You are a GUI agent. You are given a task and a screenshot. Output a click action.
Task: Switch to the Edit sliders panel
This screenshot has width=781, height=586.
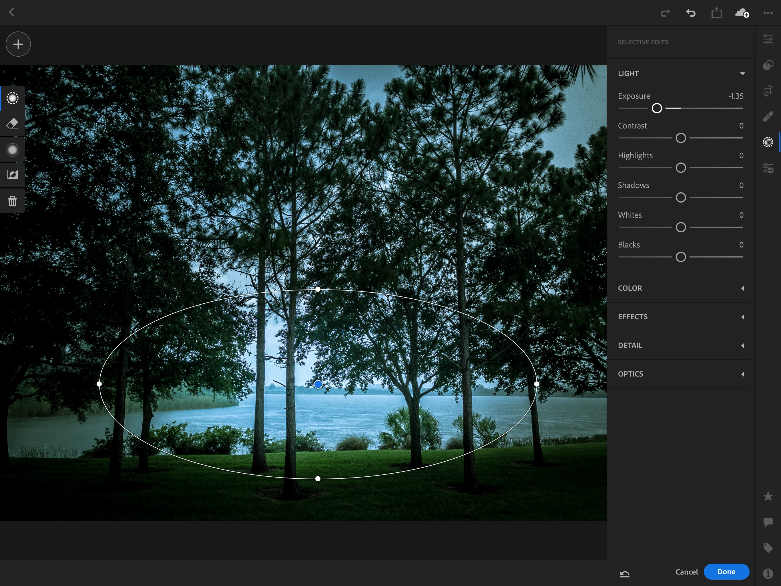click(768, 39)
